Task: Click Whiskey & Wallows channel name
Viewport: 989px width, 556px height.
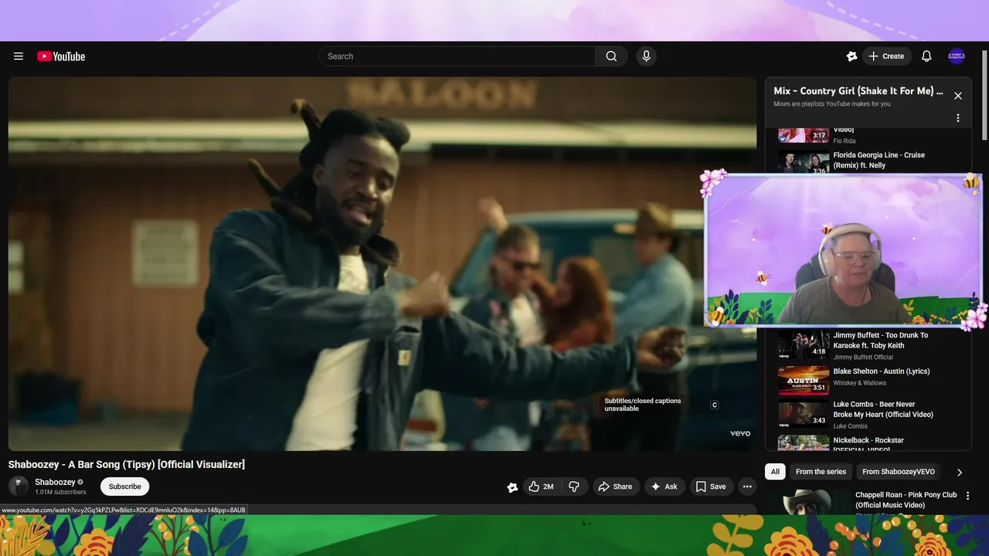Action: (860, 383)
